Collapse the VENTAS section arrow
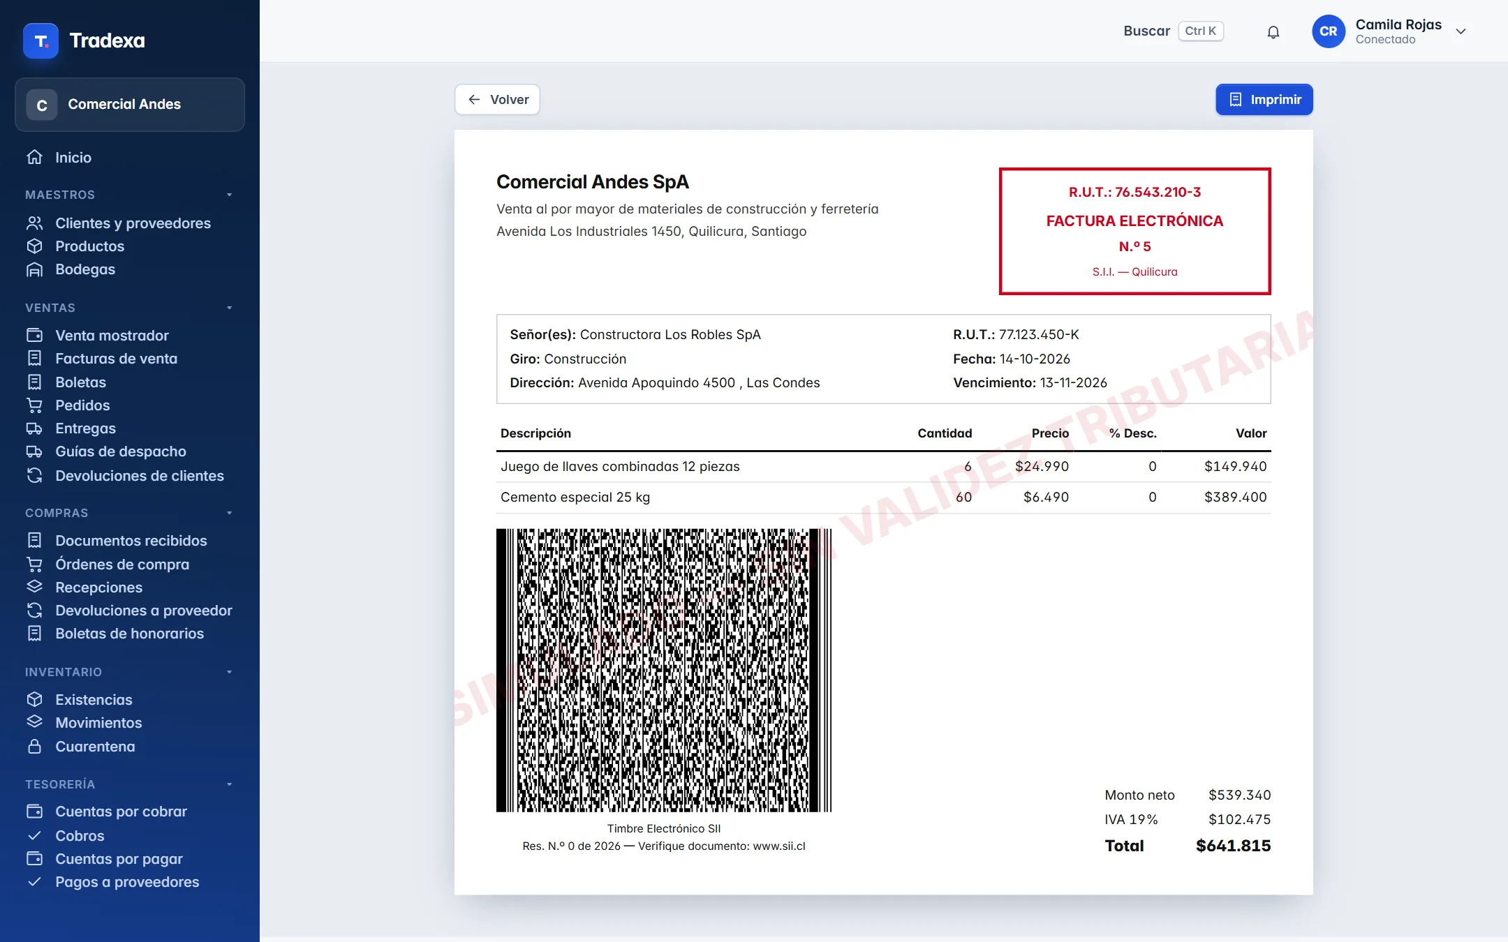The height and width of the screenshot is (942, 1508). click(x=229, y=308)
